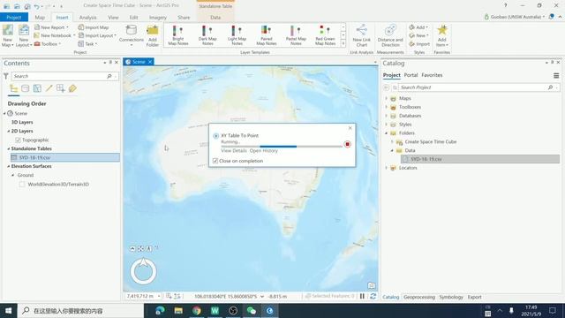Collapse Elevation Surfaces group

[9, 166]
